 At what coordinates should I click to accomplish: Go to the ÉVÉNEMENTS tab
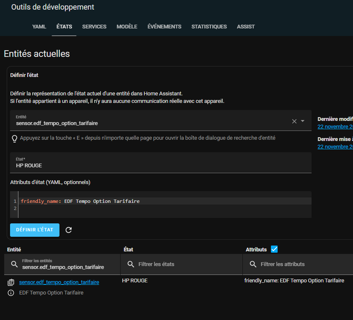(164, 27)
